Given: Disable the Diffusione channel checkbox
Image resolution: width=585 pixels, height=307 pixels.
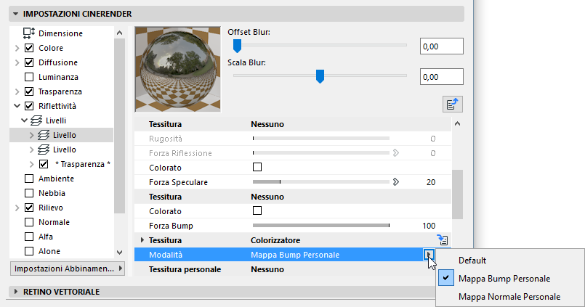Looking at the screenshot, I should (29, 62).
